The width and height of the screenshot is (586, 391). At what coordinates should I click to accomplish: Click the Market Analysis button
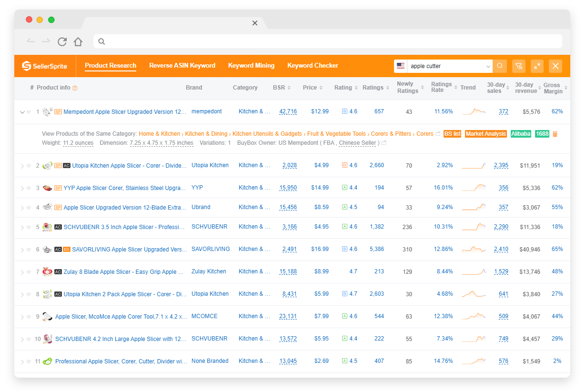point(485,134)
